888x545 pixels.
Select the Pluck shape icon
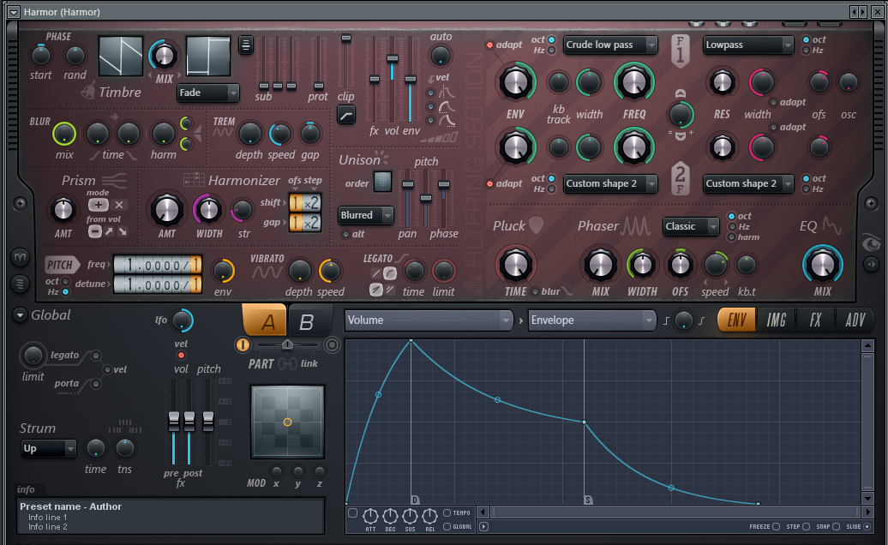(x=536, y=225)
